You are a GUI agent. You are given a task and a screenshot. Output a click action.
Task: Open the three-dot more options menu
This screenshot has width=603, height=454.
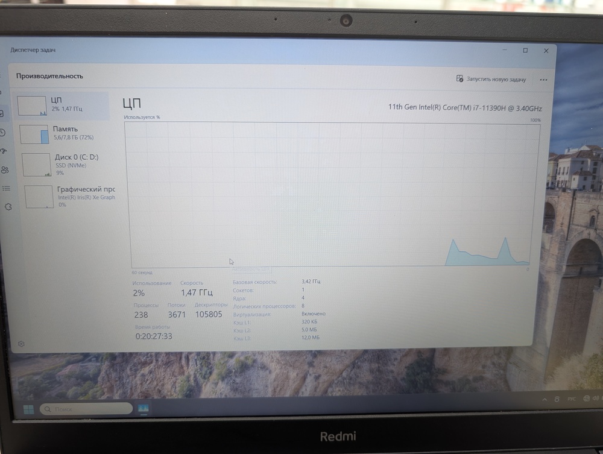point(543,80)
